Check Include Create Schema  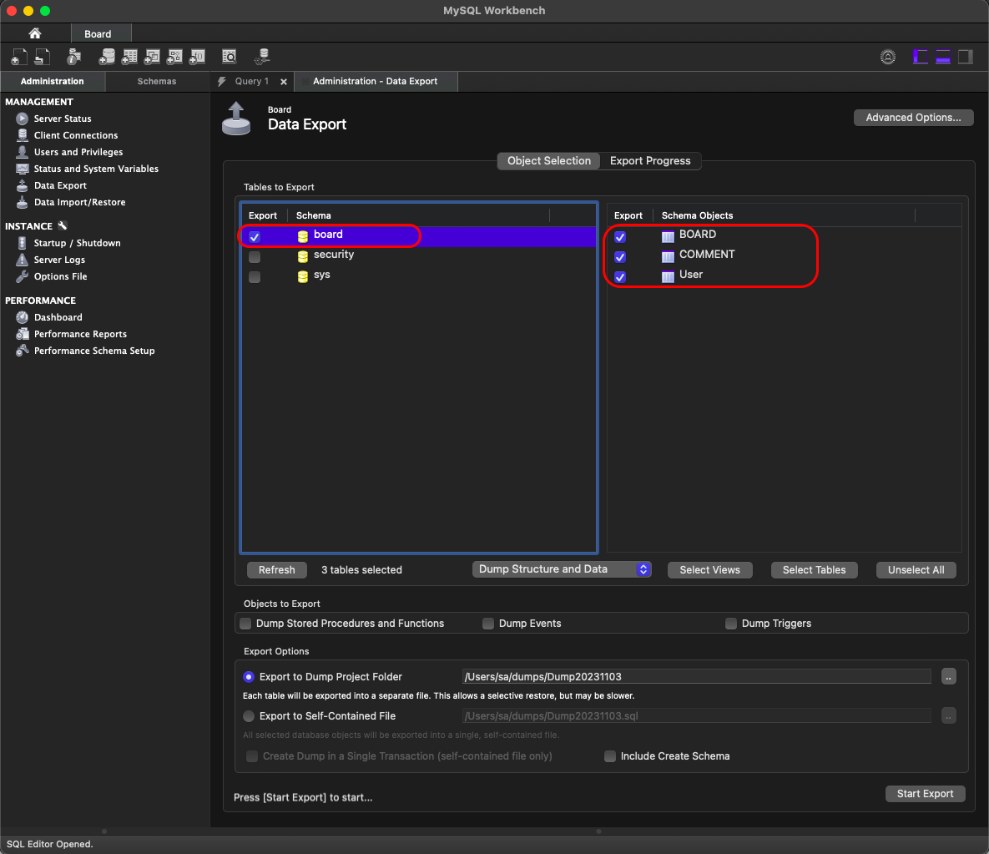point(610,756)
